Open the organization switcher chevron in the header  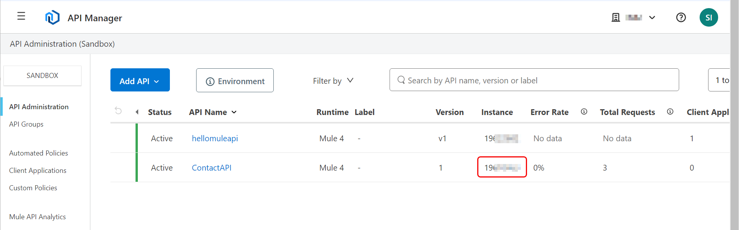coord(652,17)
